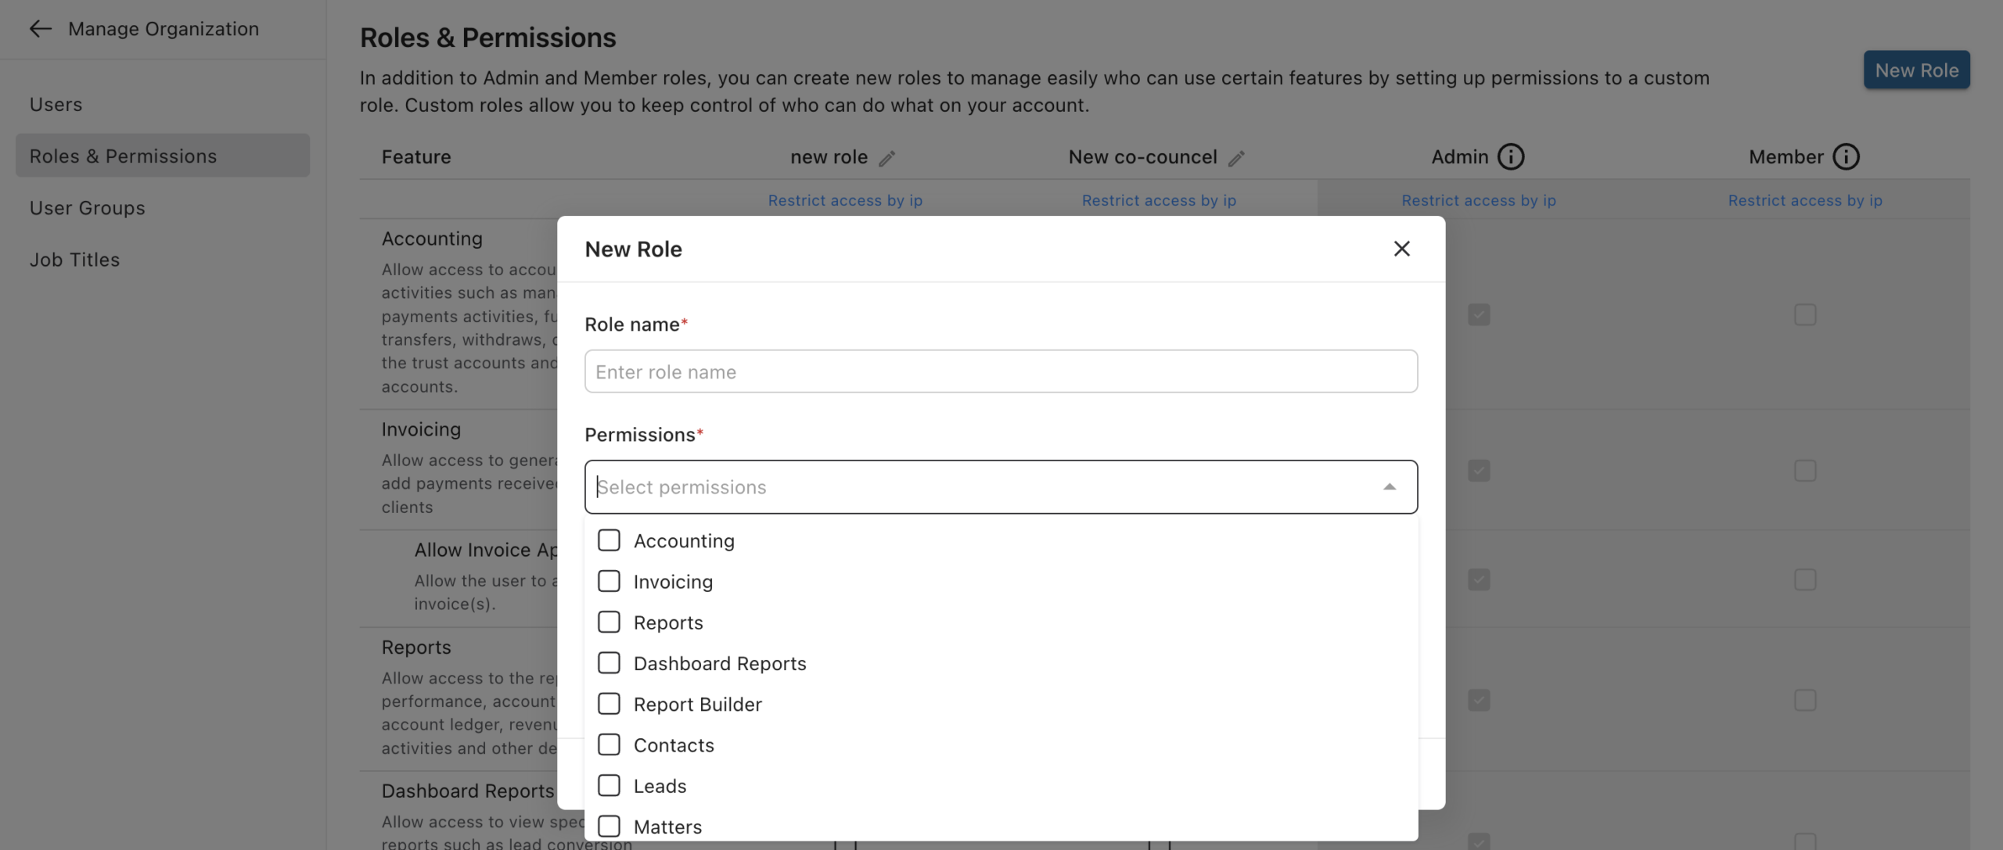Check the Invoicing permission option
This screenshot has height=850, width=2003.
point(609,581)
